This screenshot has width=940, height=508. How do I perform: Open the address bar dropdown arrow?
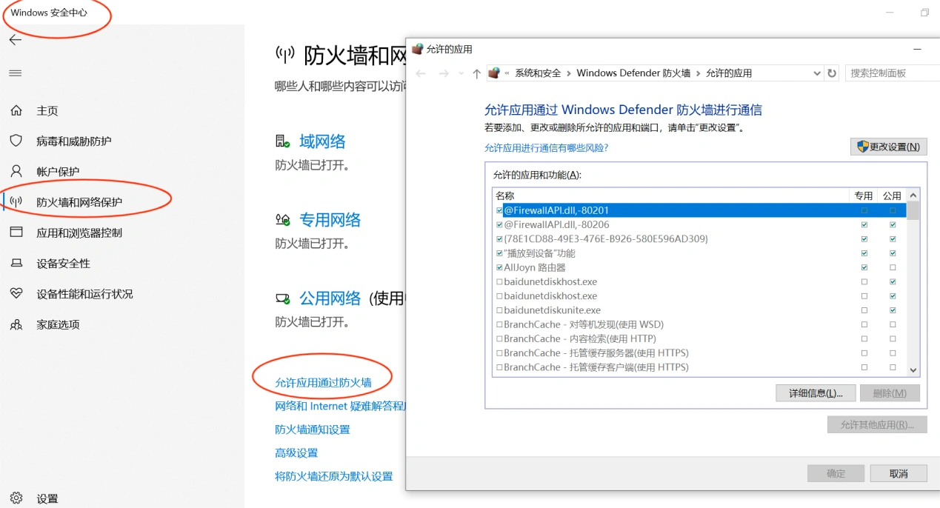(x=816, y=73)
